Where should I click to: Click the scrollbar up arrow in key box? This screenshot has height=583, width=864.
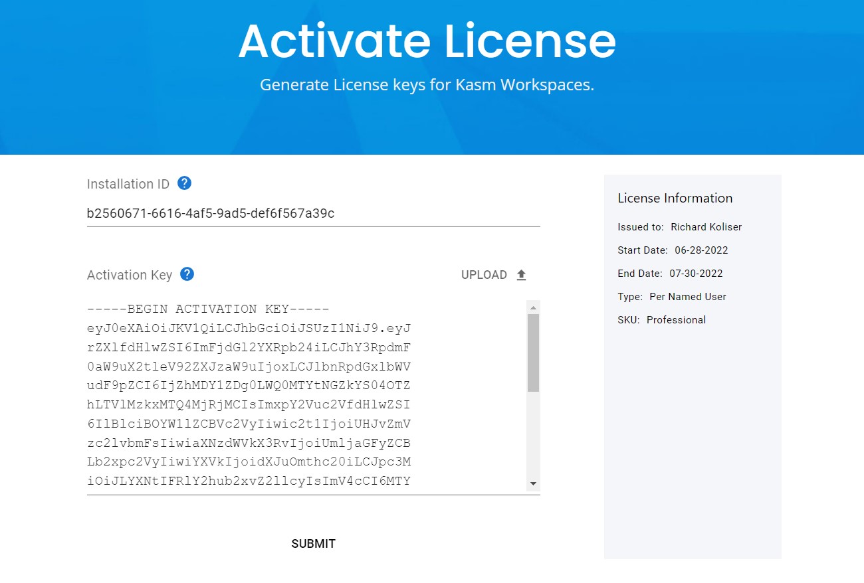[533, 307]
